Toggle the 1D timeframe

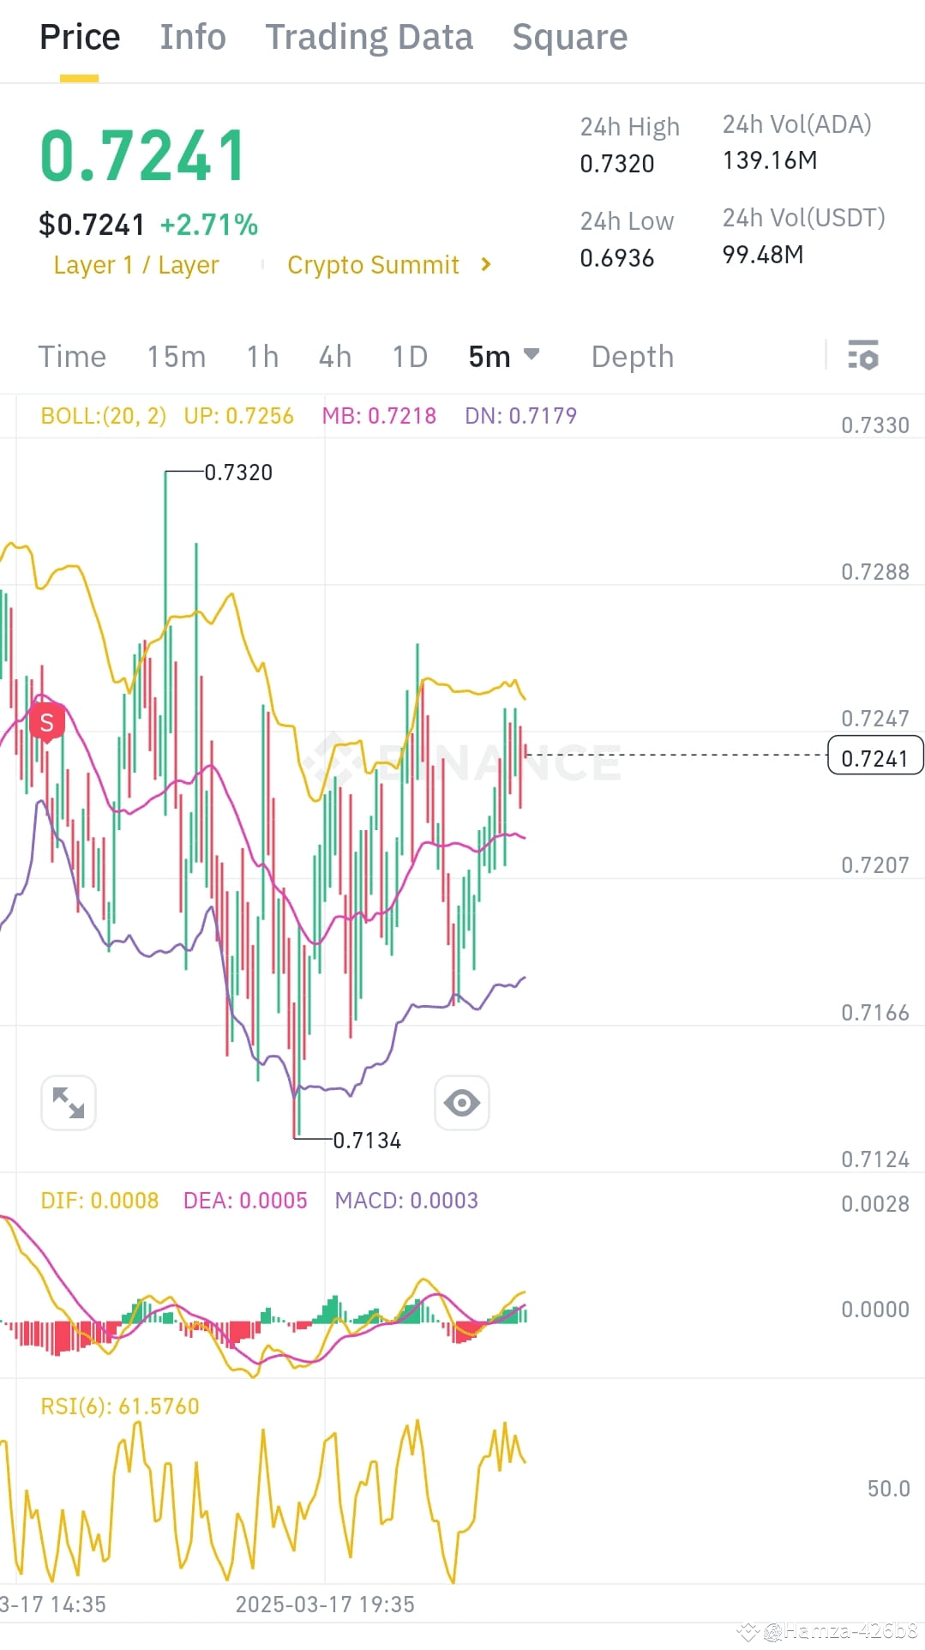click(409, 356)
